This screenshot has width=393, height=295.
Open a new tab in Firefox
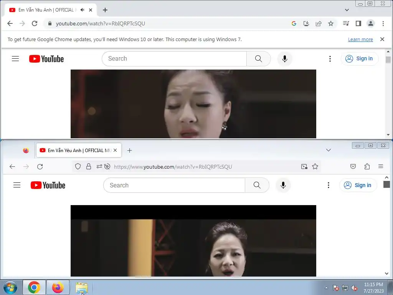[x=129, y=150]
